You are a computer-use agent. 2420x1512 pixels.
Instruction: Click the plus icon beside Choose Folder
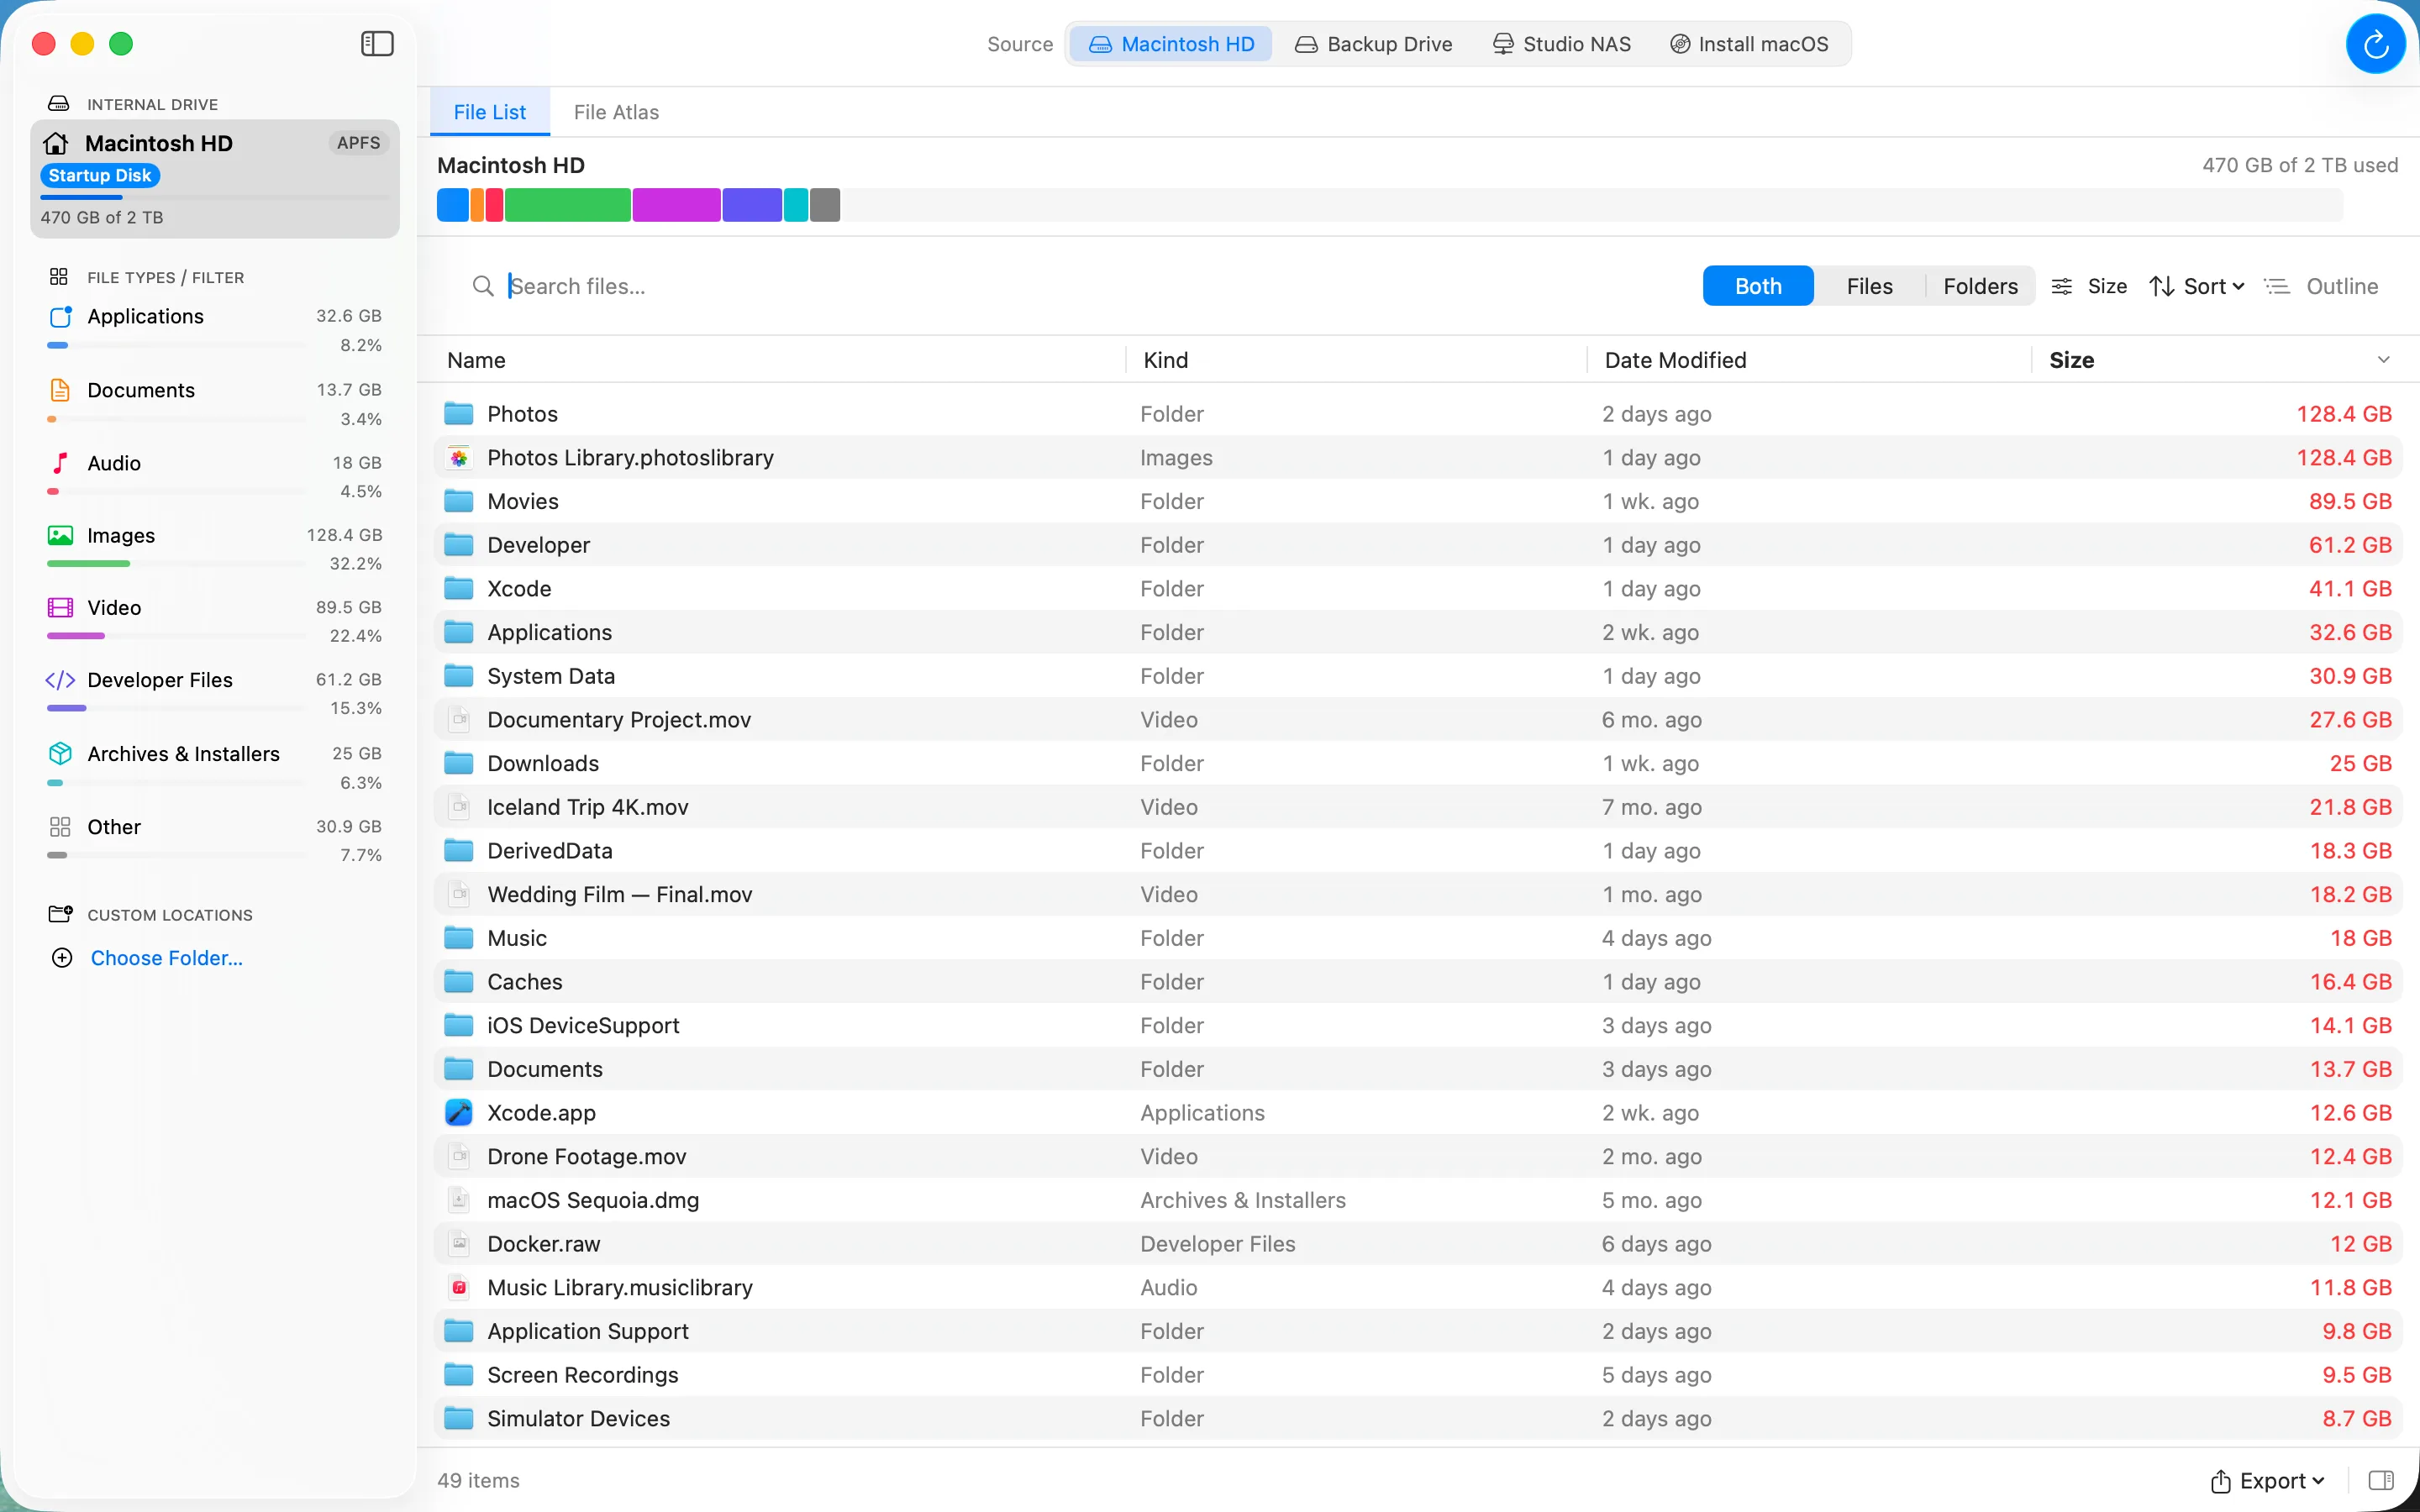(62, 958)
